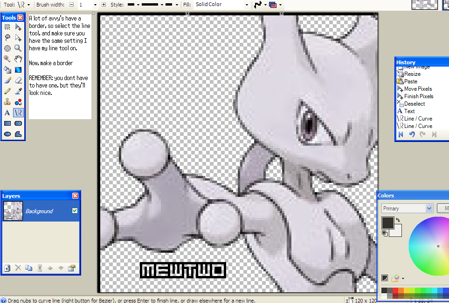449x303 pixels.
Task: Choose the Paintbrush tool
Action: (7, 81)
